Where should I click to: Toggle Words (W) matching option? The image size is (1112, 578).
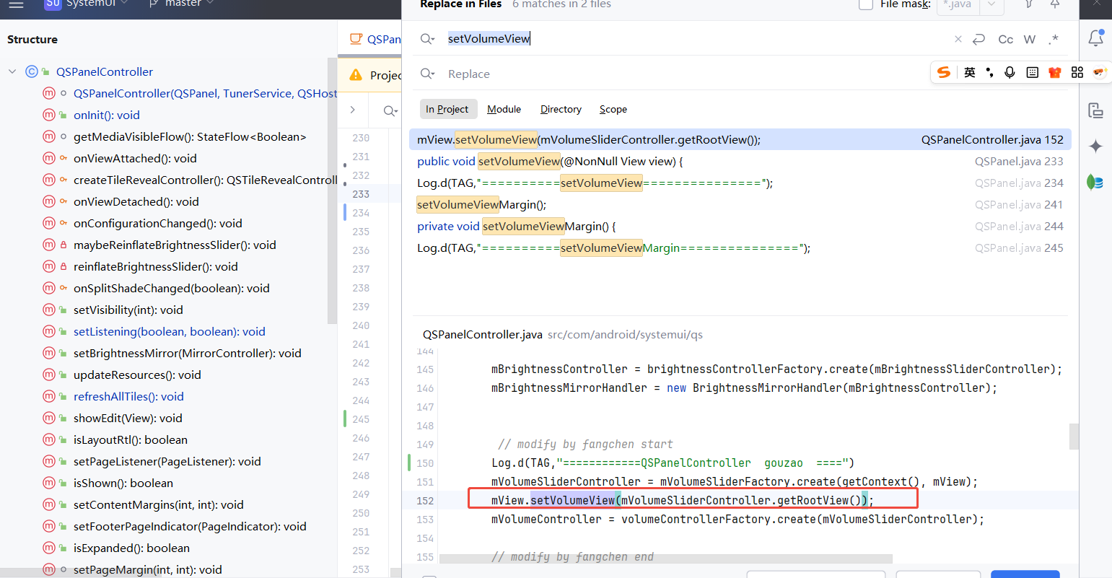tap(1030, 39)
